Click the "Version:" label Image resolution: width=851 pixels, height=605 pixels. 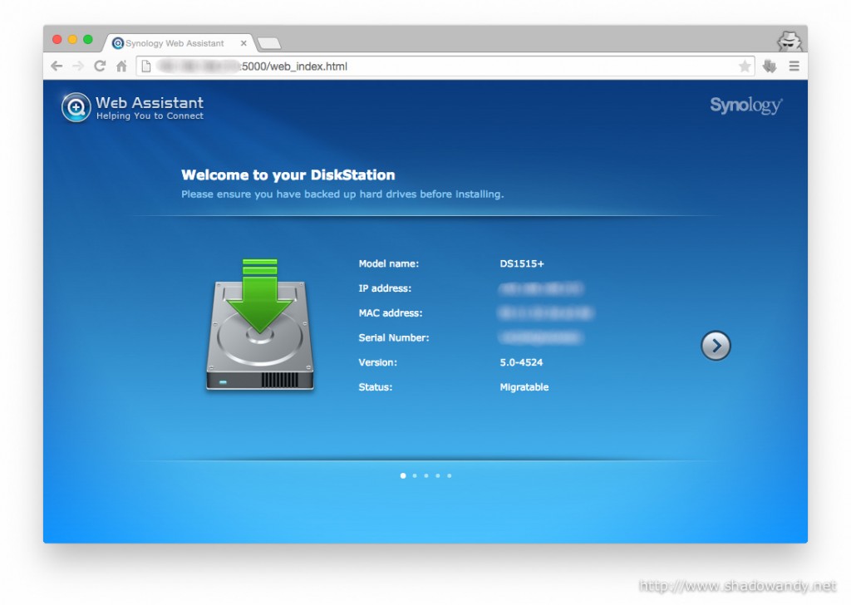(378, 362)
